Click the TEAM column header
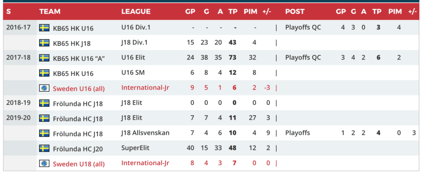The image size is (423, 173). coord(50,12)
